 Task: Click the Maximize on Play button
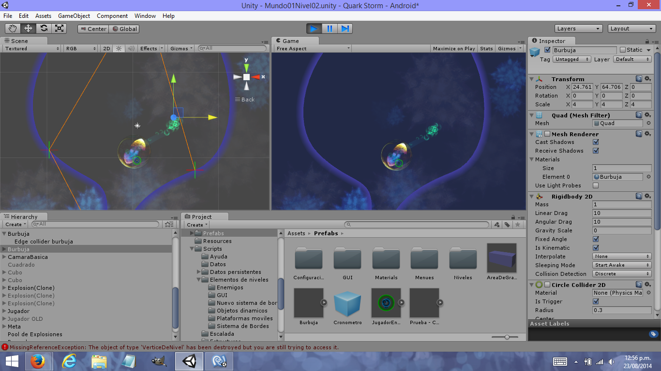tap(454, 48)
